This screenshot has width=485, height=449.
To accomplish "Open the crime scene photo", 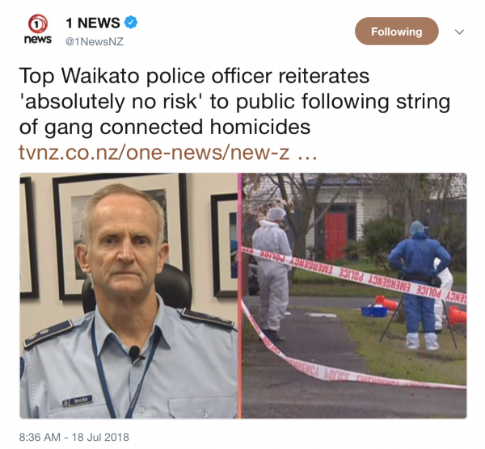I will click(354, 296).
